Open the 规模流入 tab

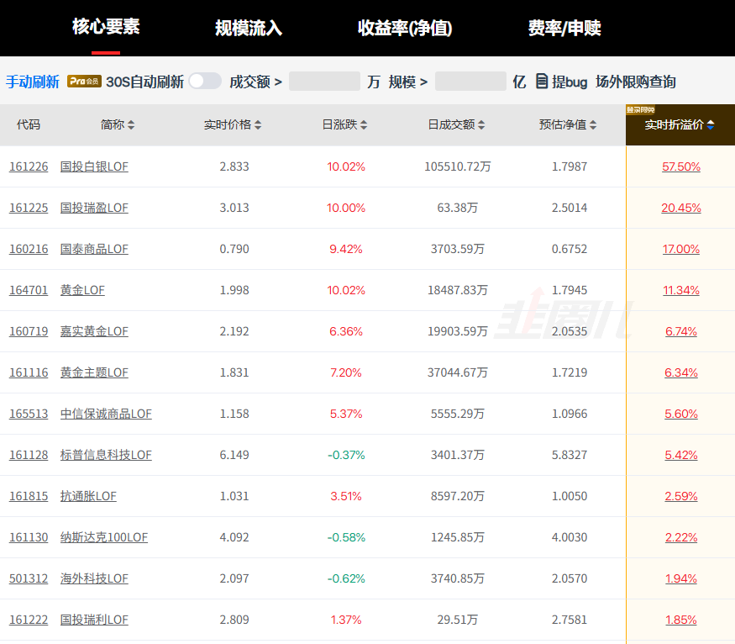(249, 28)
